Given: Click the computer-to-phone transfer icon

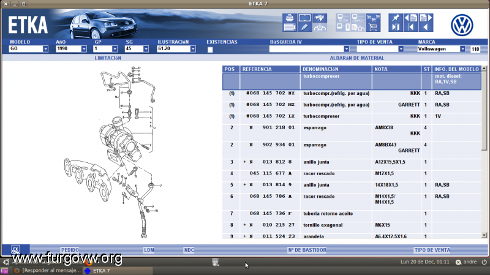Looking at the screenshot, I should (343, 27).
